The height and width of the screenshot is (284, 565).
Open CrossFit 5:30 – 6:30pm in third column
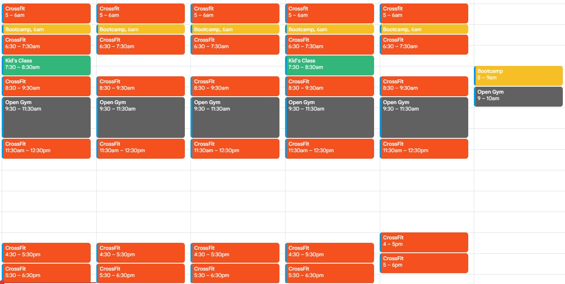[235, 273]
